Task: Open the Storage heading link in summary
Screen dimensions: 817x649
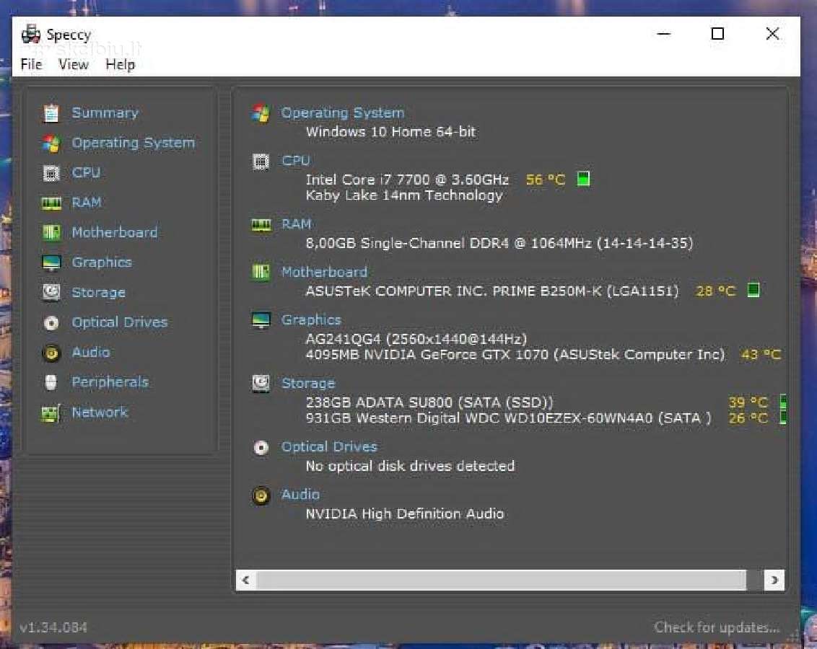Action: (308, 384)
